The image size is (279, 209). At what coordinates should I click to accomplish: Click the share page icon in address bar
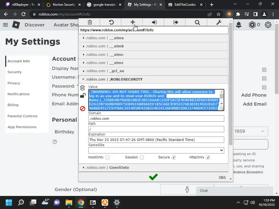coord(210,14)
